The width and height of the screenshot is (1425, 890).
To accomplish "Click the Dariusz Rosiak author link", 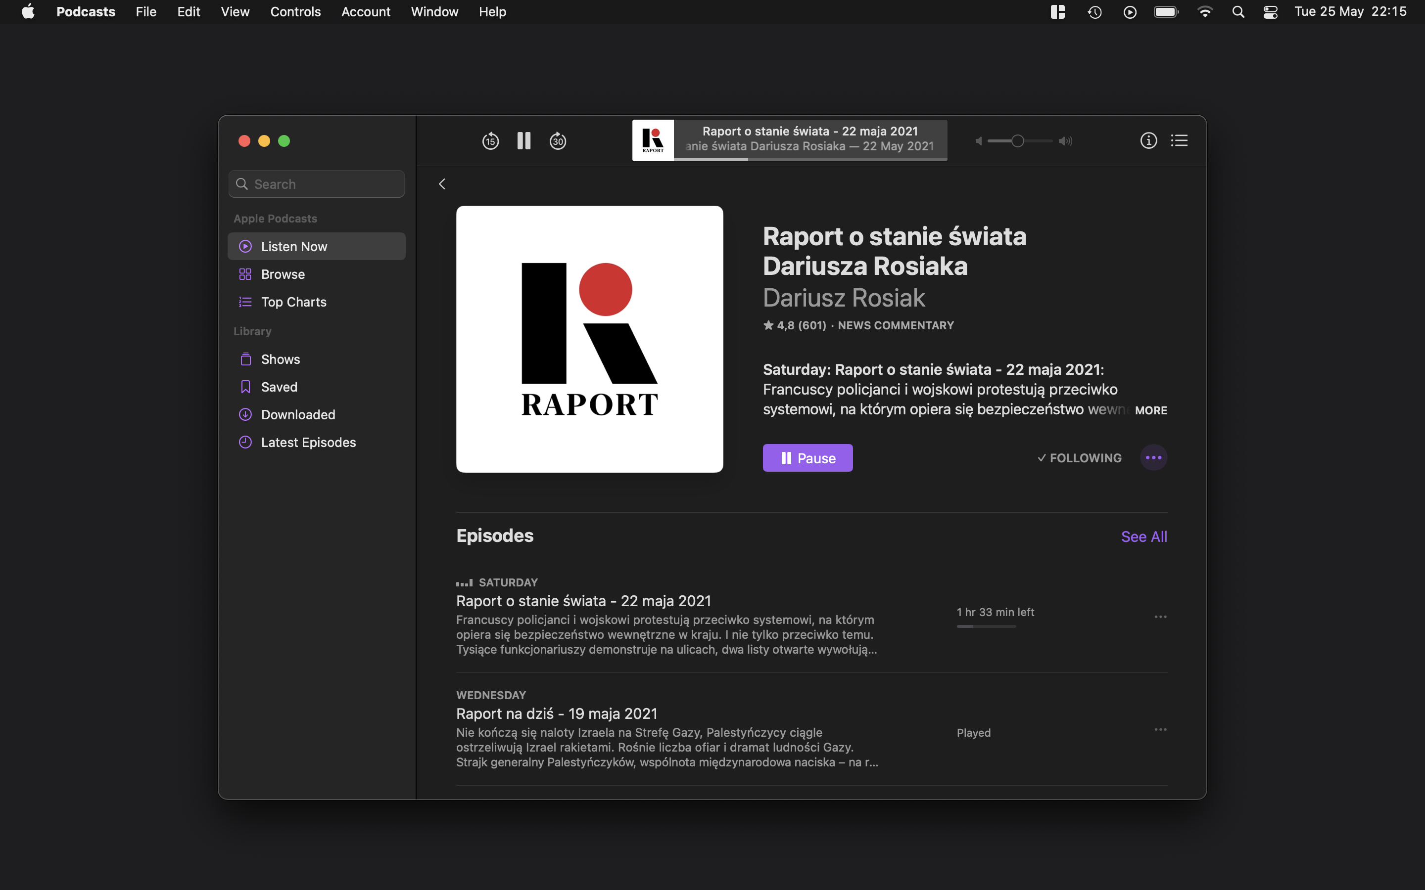I will click(x=844, y=298).
